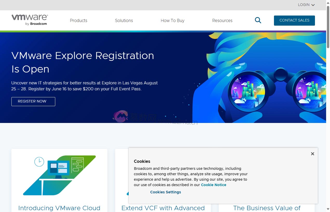Click the Extend VCF with Advanced headline

pos(163,208)
